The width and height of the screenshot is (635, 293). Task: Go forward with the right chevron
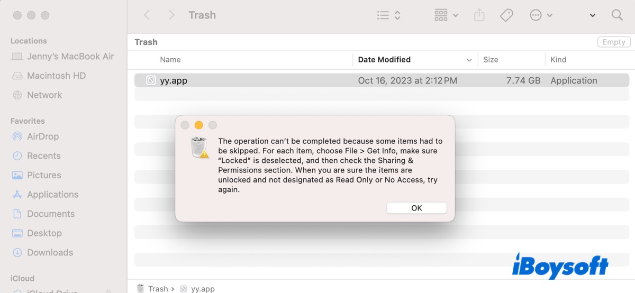(x=171, y=15)
